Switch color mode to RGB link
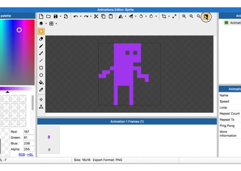This screenshot has height=171, width=241. pyautogui.click(x=22, y=155)
